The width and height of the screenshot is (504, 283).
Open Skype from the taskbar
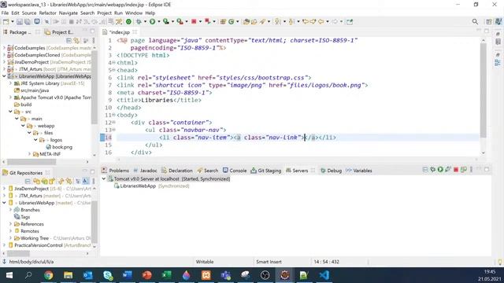[108, 275]
